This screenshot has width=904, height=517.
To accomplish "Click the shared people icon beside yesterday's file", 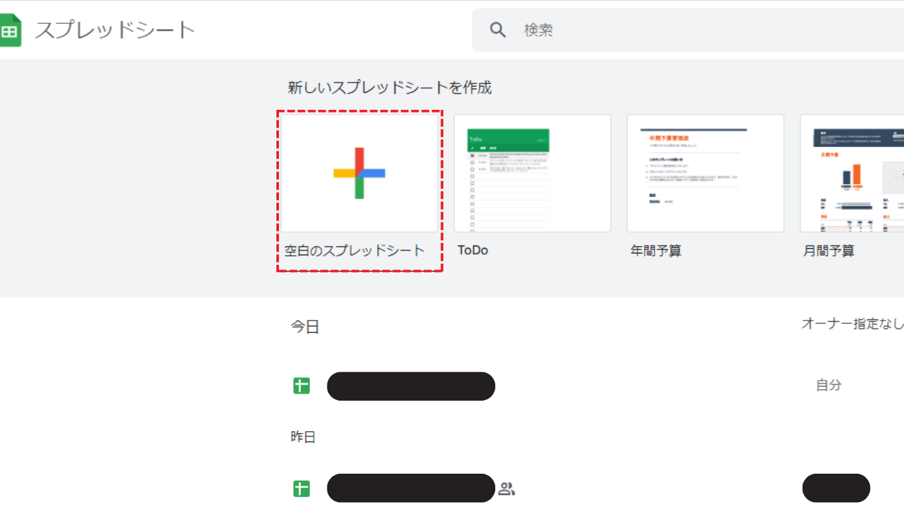I will pos(507,489).
